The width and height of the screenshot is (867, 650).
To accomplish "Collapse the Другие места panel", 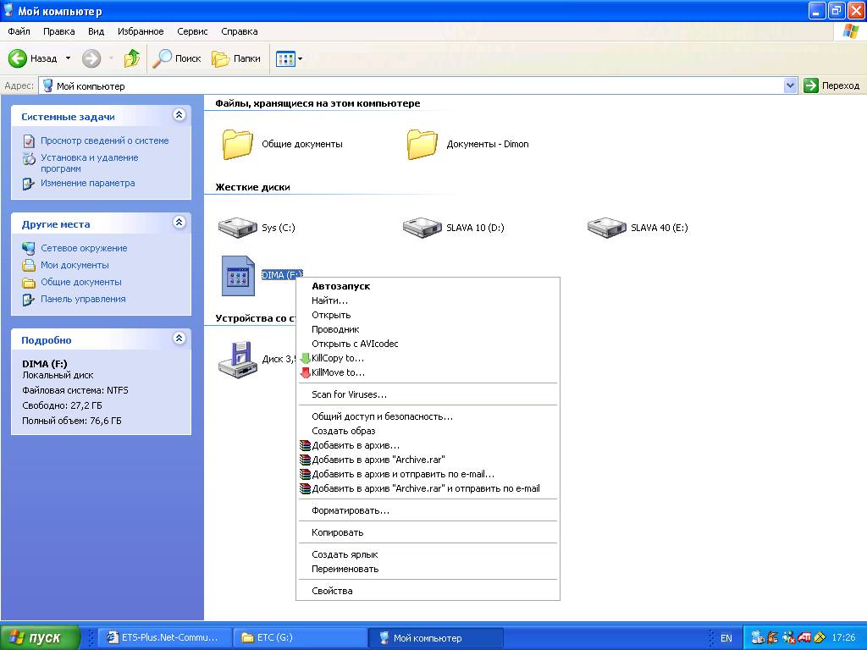I will click(x=179, y=223).
